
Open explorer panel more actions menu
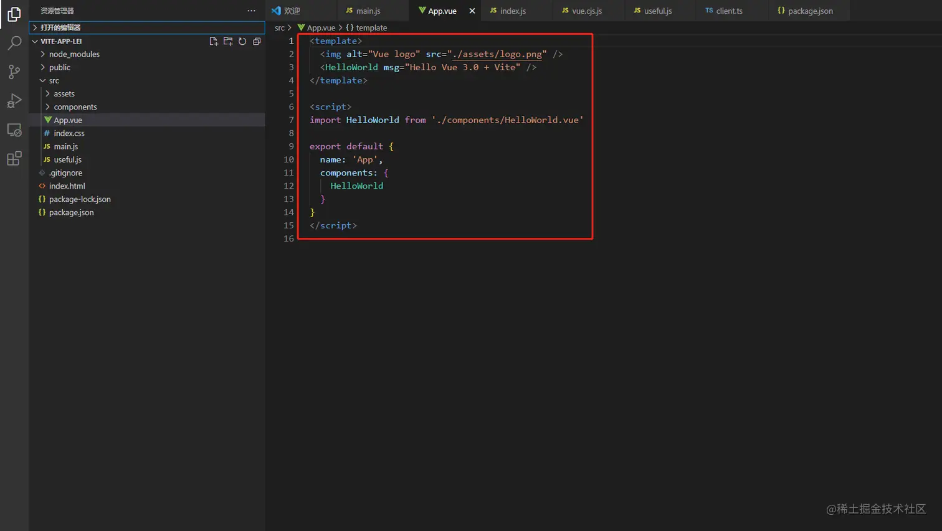pyautogui.click(x=251, y=11)
